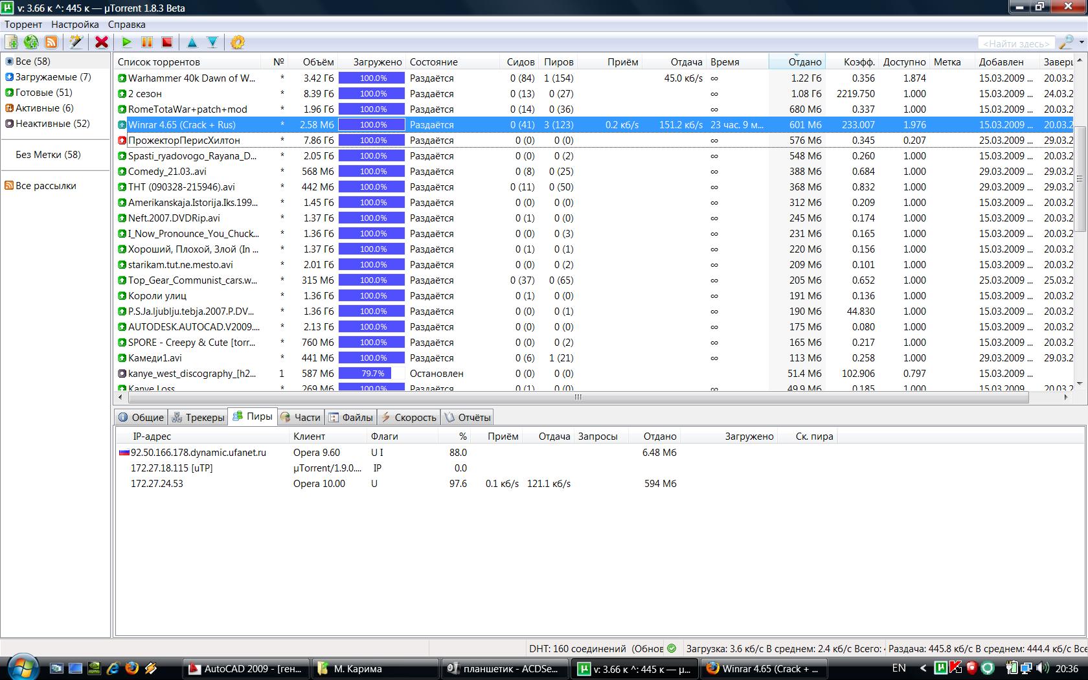The image size is (1088, 680).
Task: Click the Add Torrent toolbar icon
Action: [12, 42]
